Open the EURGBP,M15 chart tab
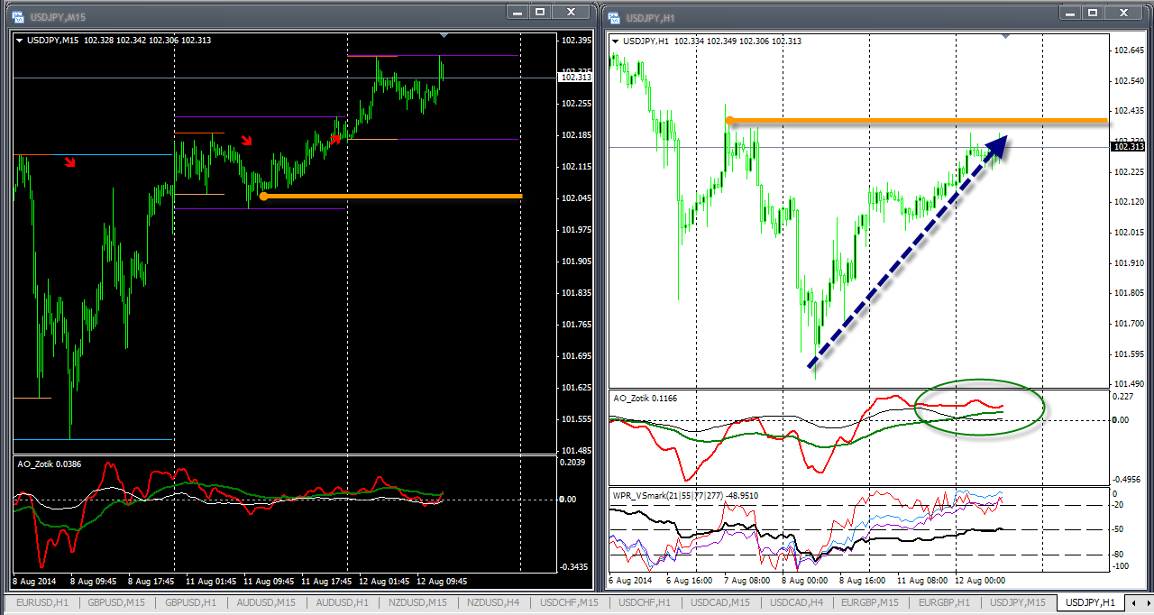The height and width of the screenshot is (615, 1154). point(869,602)
